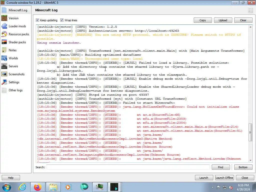Viewport: 256px width, 192px height.
Task: Clear the Minecraft log
Action: [x=243, y=20]
